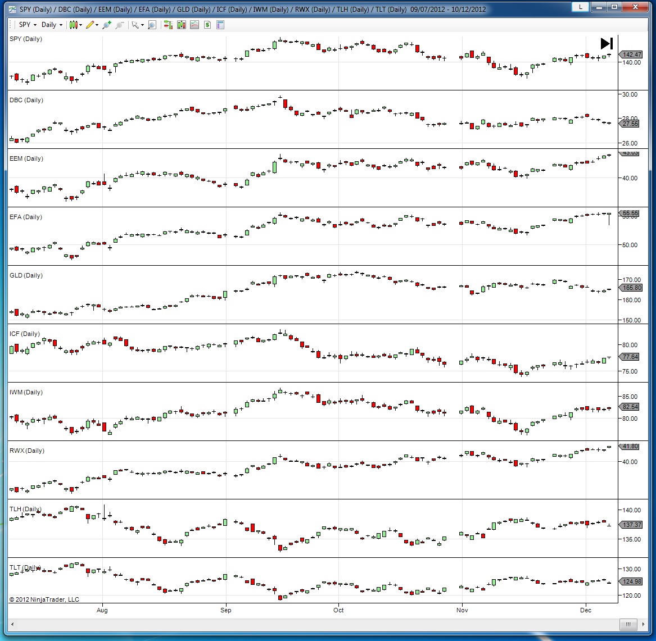Click the IWM price marker 82.54
656x641 pixels.
629,407
